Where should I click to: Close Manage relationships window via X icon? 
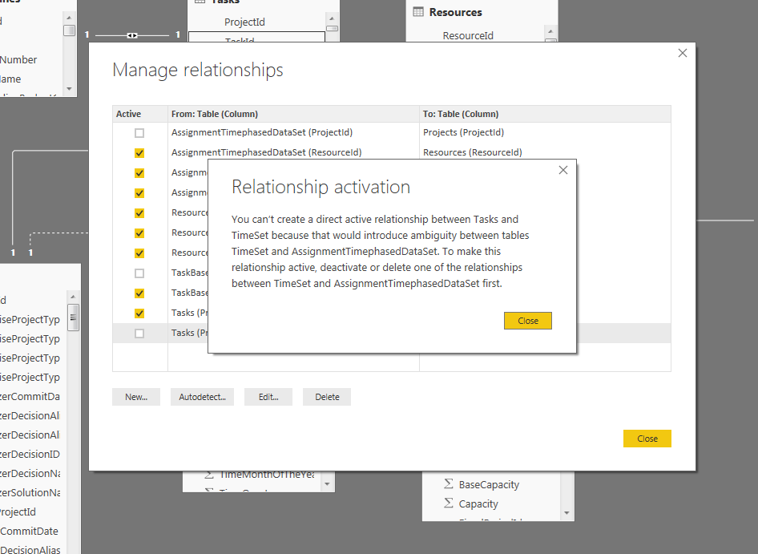pyautogui.click(x=683, y=53)
